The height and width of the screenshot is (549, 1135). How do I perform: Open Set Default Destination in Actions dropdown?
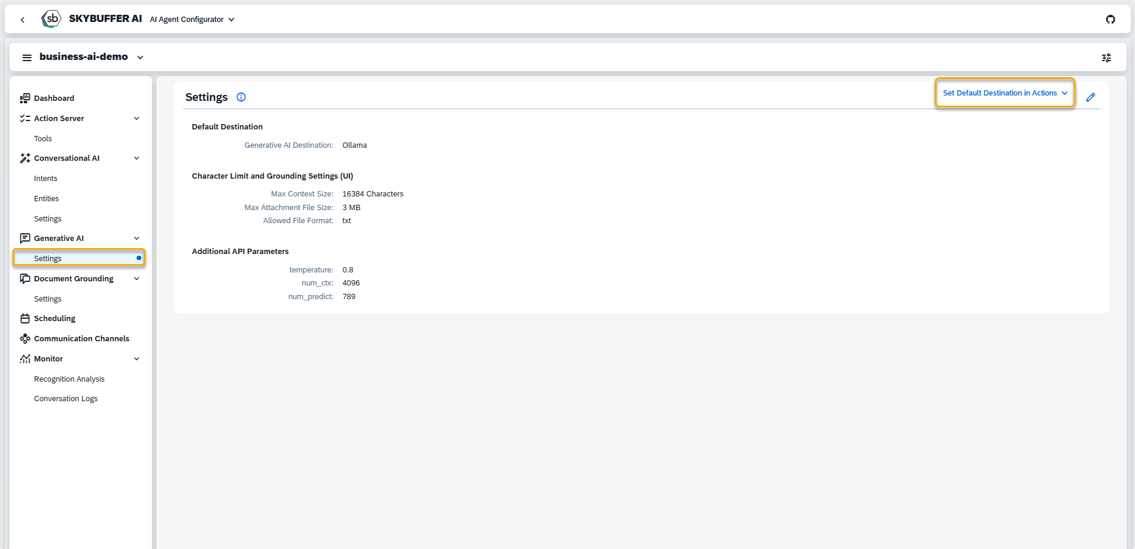1005,93
